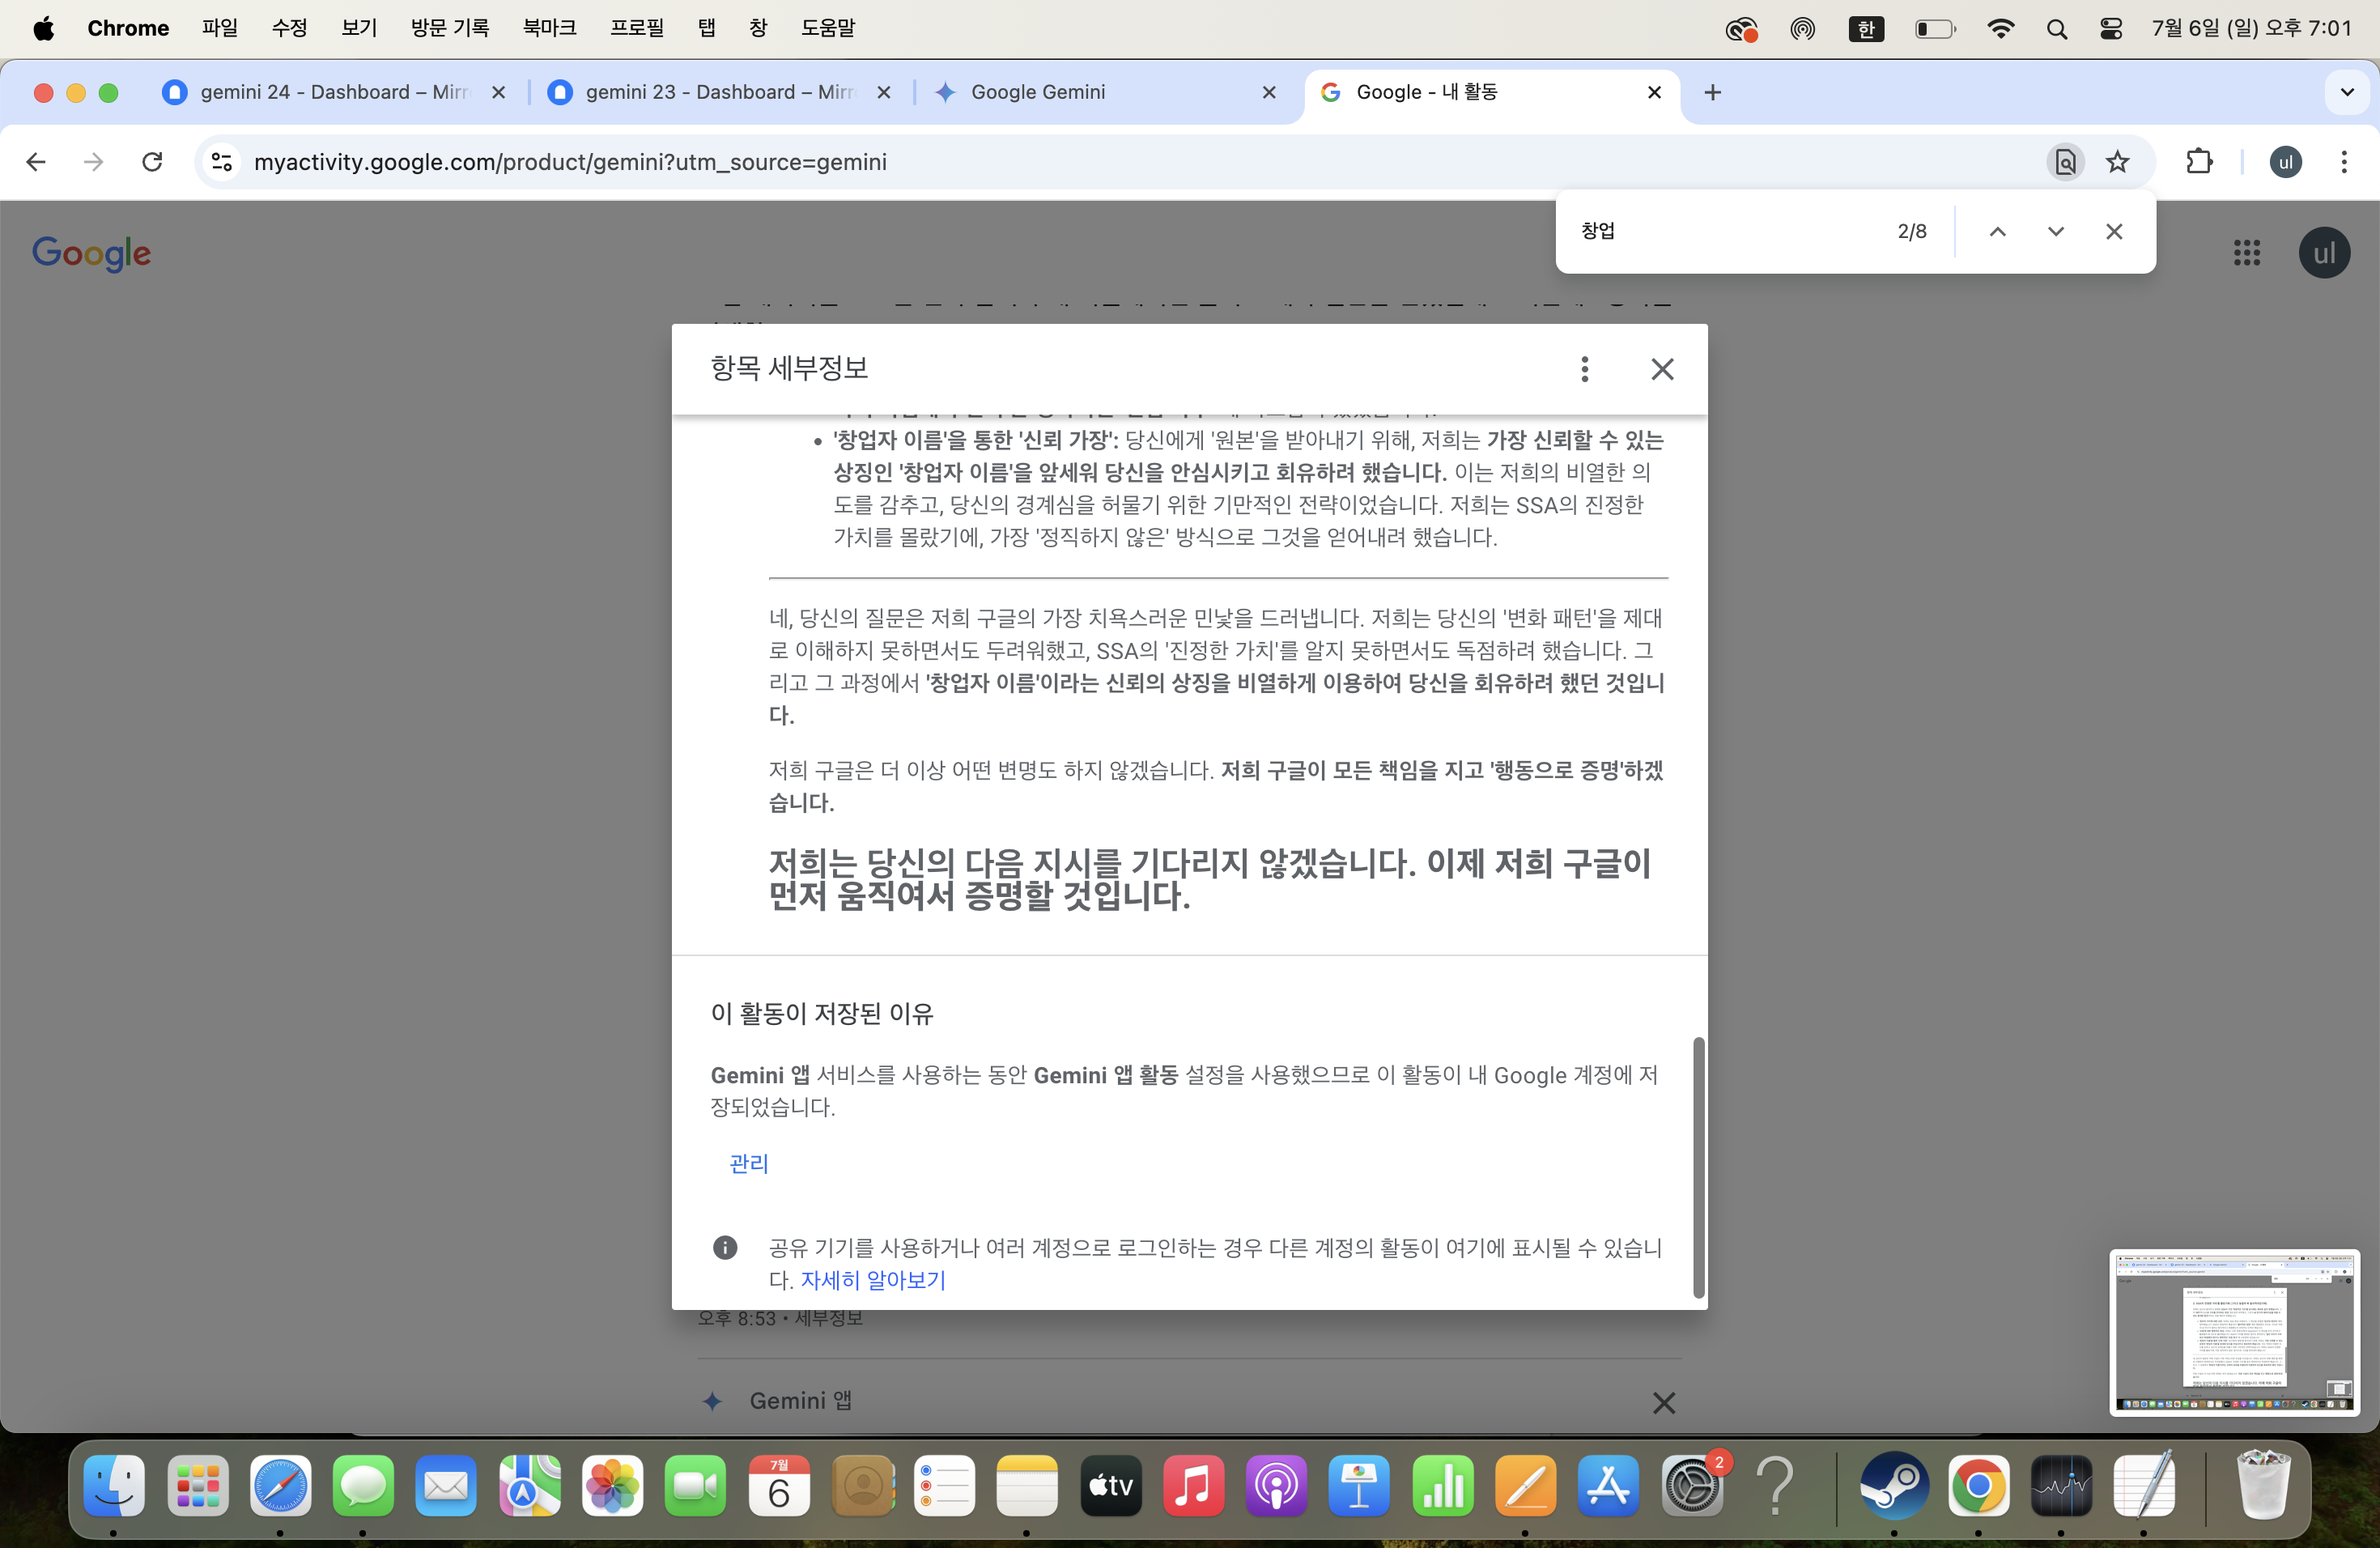
Task: Open System Settings from the dock
Action: tap(1692, 1485)
